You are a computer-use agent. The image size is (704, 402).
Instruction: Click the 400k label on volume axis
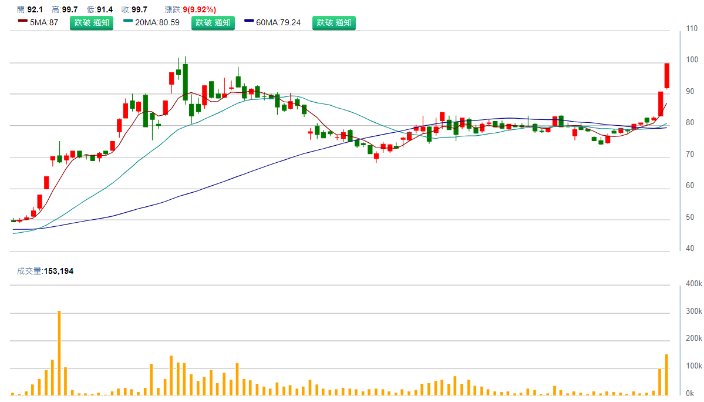693,284
